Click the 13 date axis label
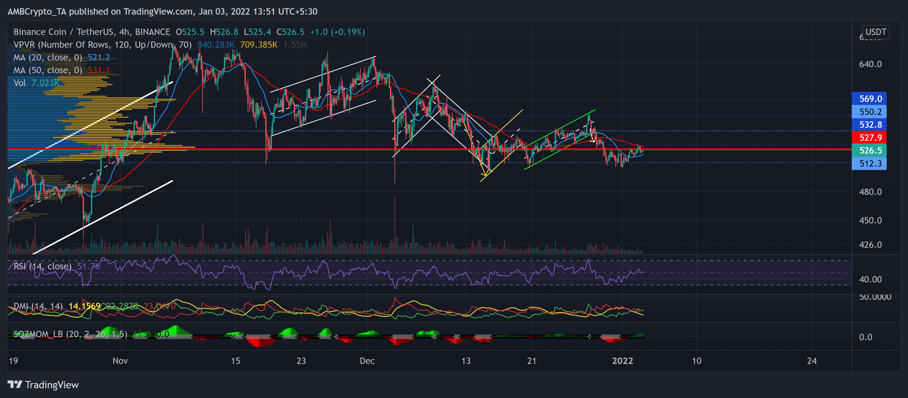The height and width of the screenshot is (398, 908). pos(466,361)
